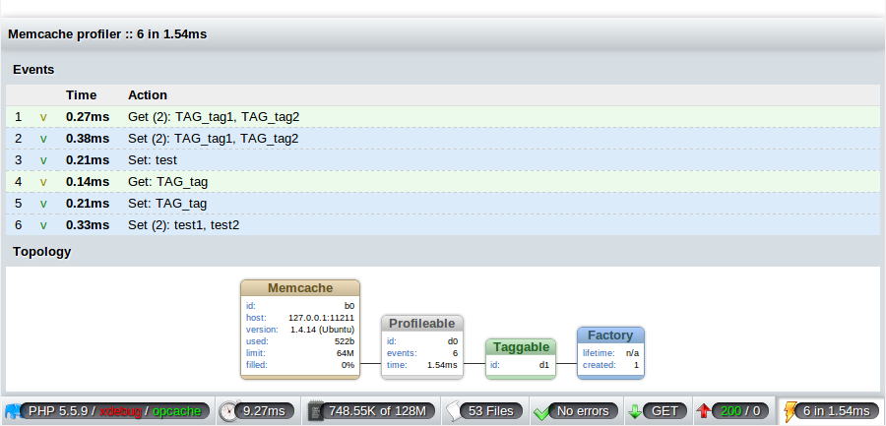The height and width of the screenshot is (426, 886).
Task: Click action 'Set: TAG_tag'
Action: pos(167,204)
